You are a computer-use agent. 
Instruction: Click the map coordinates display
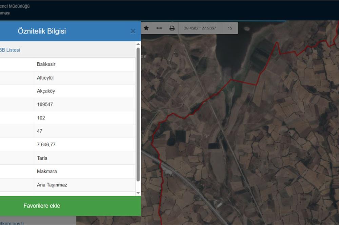click(x=200, y=28)
